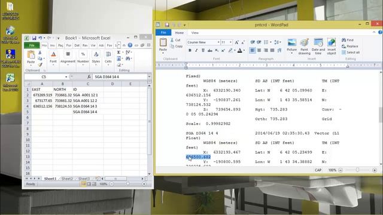Image resolution: width=383 pixels, height=215 pixels.
Task: Open the WordPad File menu
Action: 163,32
